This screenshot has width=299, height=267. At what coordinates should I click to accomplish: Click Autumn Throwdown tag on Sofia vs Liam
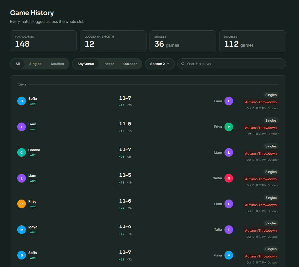261,102
